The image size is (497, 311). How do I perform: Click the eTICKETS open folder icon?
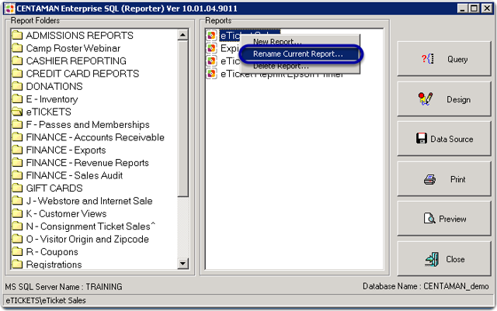tap(17, 112)
